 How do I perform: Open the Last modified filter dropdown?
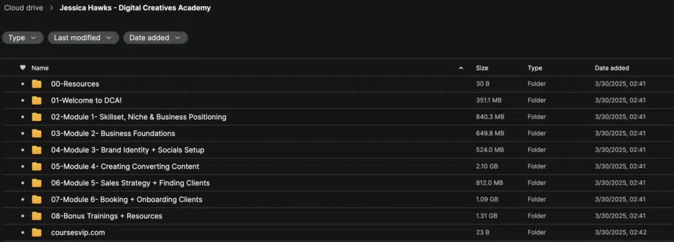click(83, 37)
